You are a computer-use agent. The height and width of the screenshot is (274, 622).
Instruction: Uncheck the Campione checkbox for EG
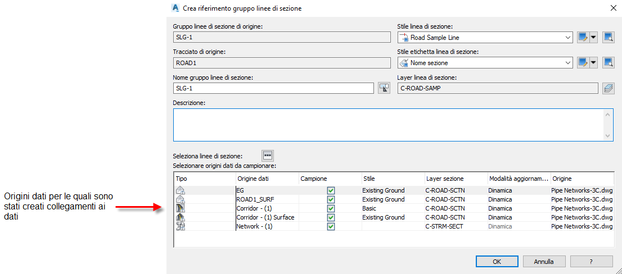point(331,190)
